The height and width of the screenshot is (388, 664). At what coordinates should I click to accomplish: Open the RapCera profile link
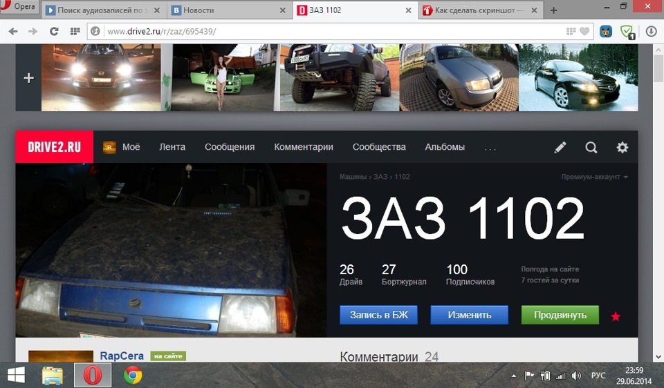(122, 356)
